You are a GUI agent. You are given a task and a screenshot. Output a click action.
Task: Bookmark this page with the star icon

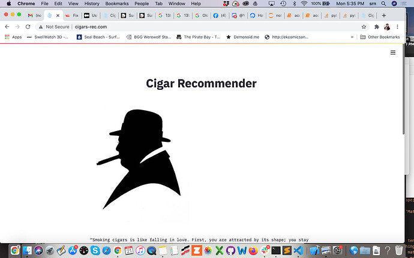[x=364, y=26]
